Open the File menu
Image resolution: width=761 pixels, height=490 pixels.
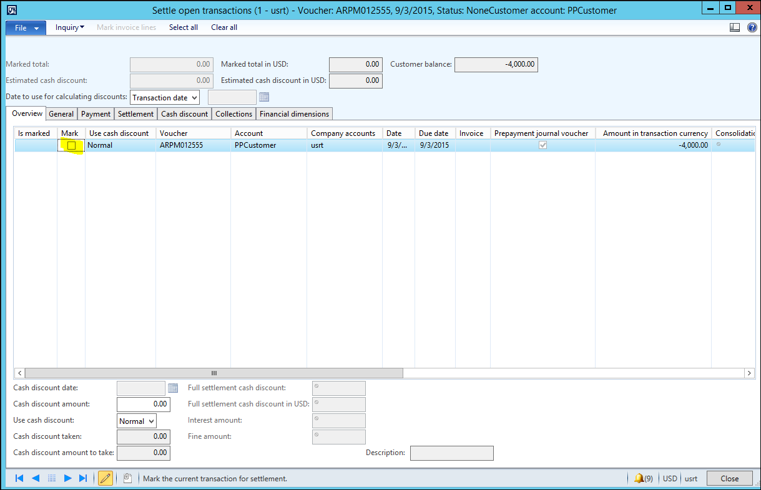(x=26, y=28)
